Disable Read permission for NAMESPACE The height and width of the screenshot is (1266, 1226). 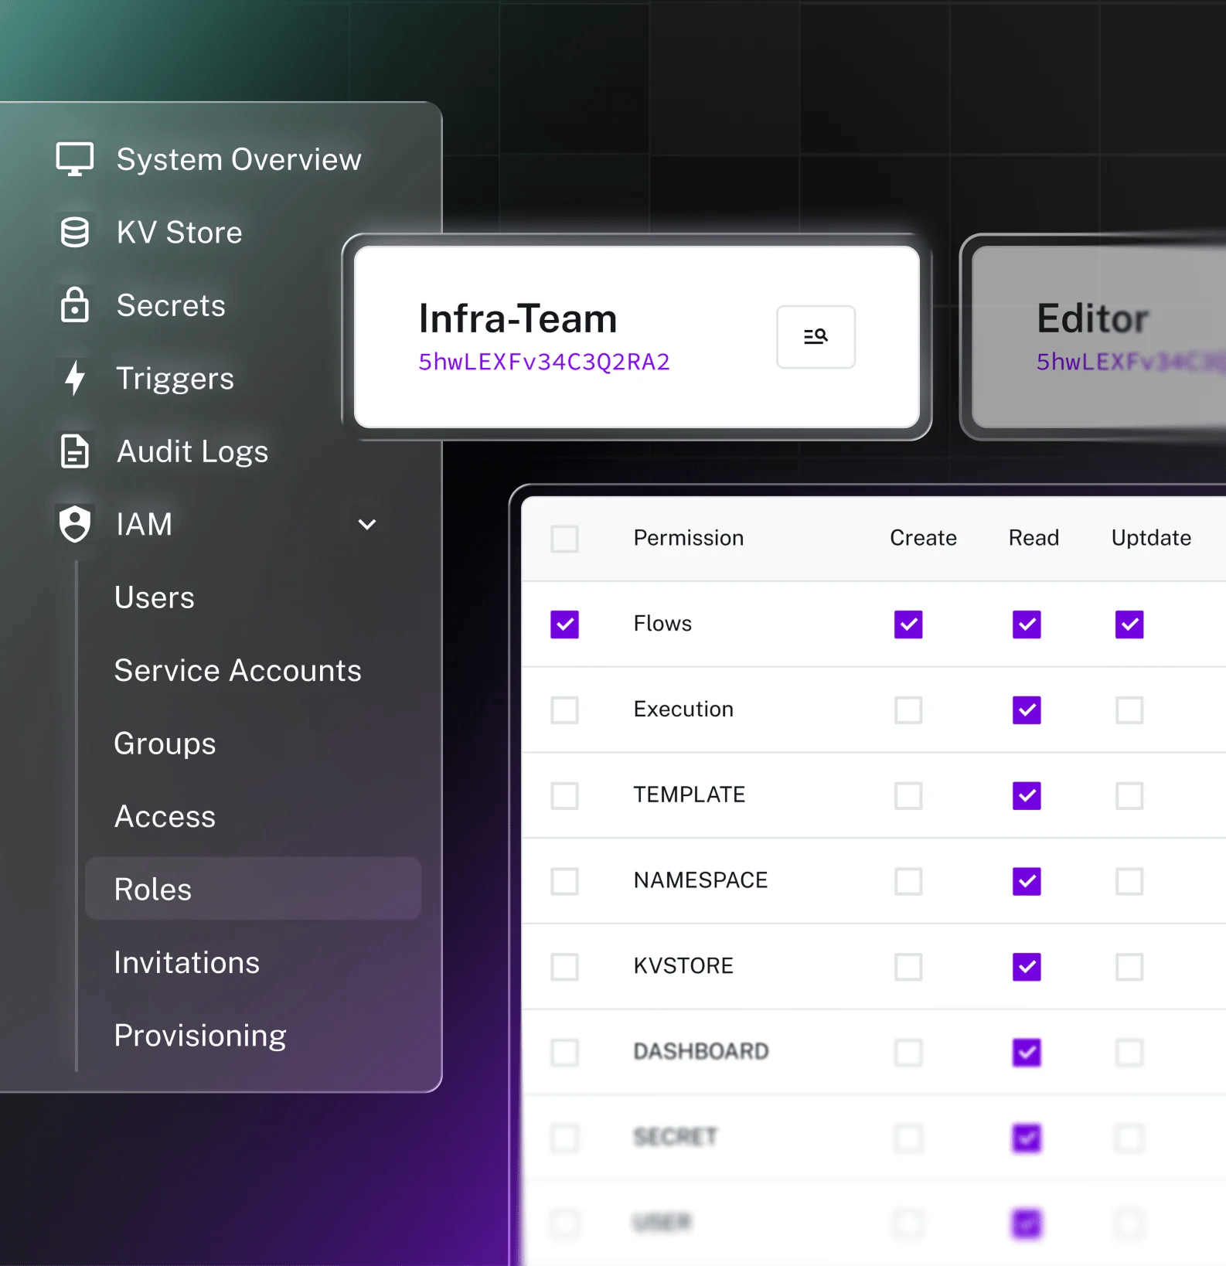pyautogui.click(x=1027, y=881)
